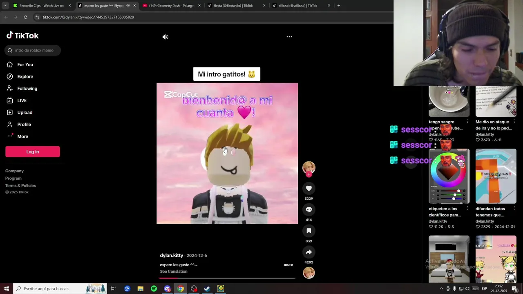Open Profile in sidebar

point(24,125)
